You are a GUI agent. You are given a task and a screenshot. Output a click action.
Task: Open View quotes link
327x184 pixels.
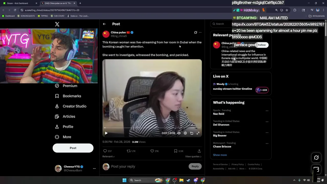point(193,156)
